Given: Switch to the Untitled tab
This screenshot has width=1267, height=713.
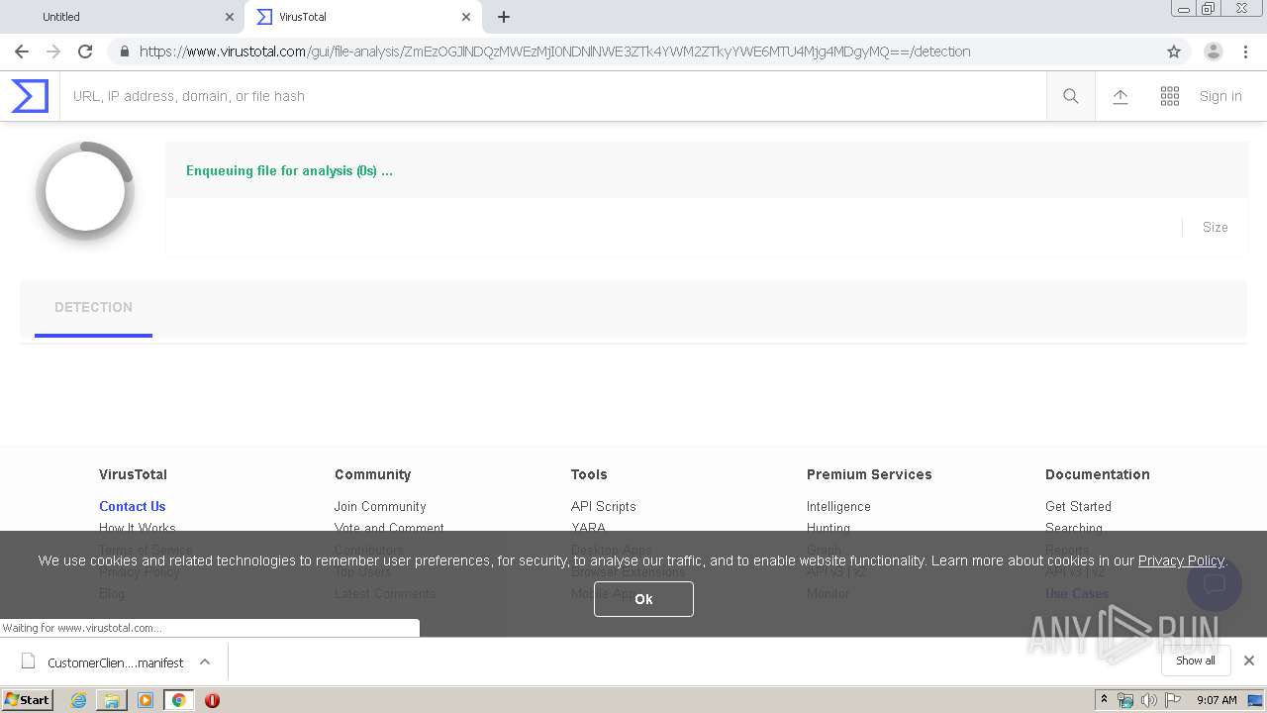Looking at the screenshot, I should pyautogui.click(x=121, y=17).
